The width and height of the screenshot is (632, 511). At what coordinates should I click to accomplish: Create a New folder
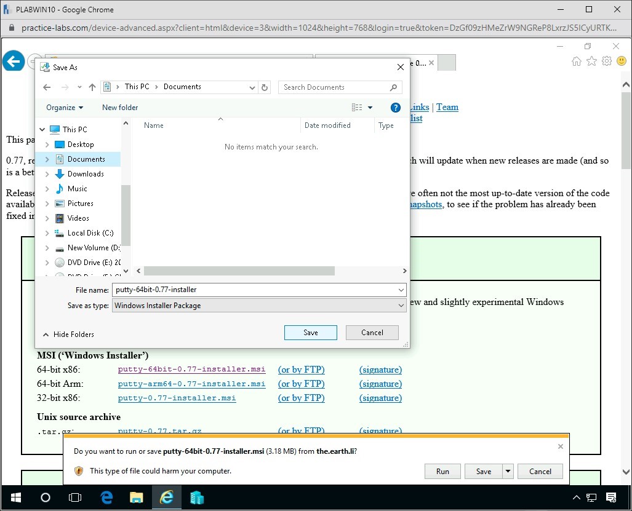click(119, 107)
